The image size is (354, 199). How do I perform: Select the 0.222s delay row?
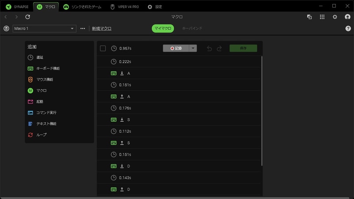(179, 61)
